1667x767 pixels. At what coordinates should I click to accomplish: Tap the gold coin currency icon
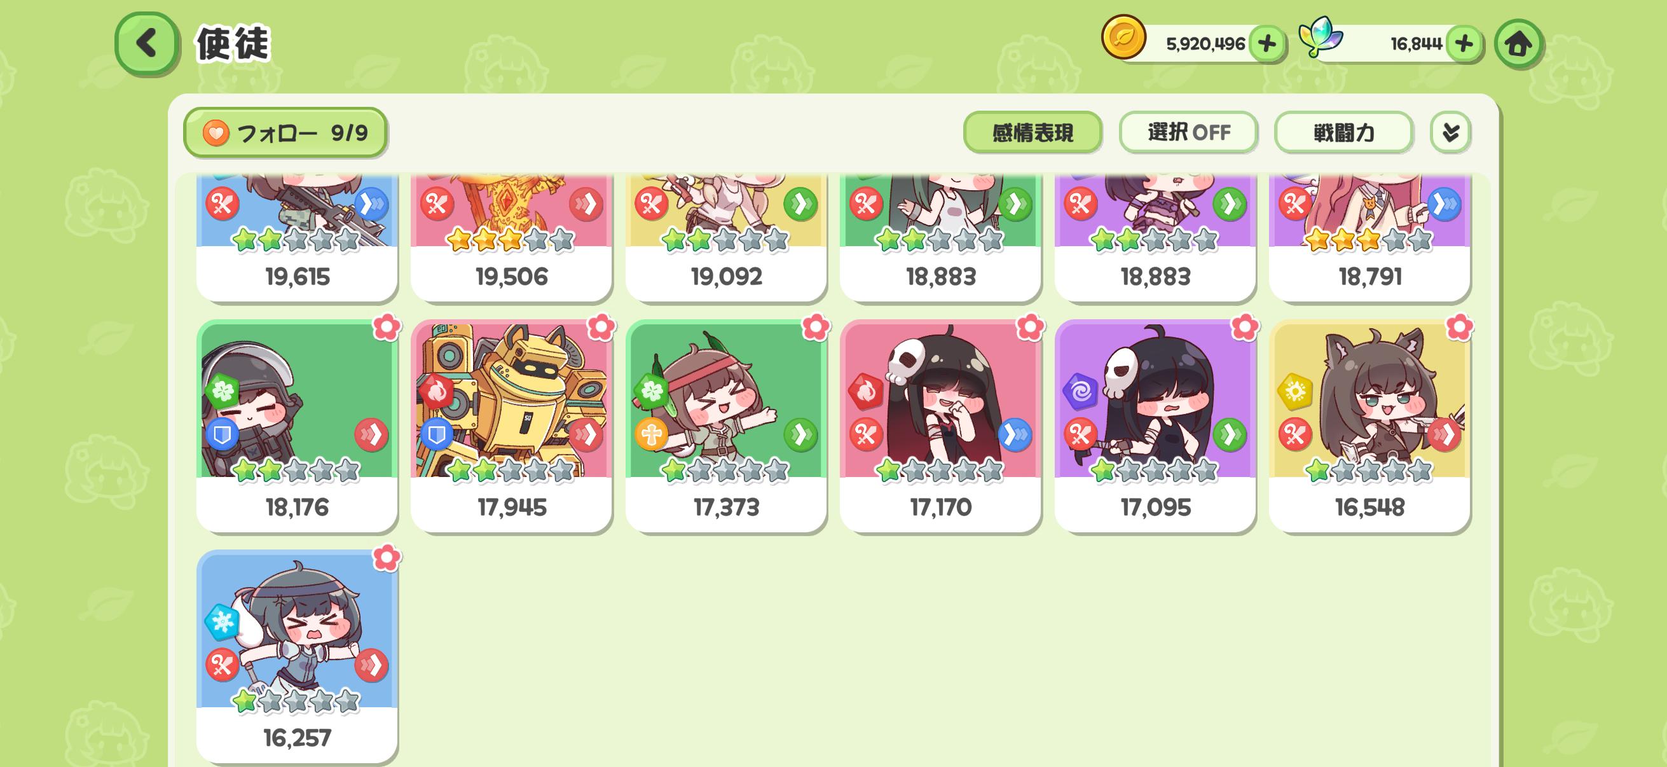click(x=1123, y=38)
